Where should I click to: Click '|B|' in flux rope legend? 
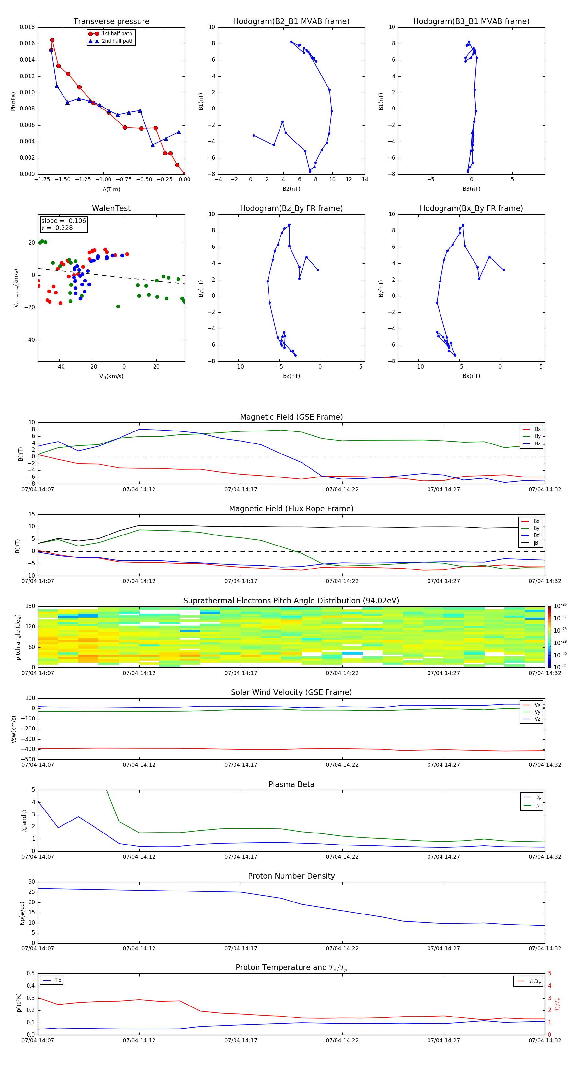click(531, 543)
